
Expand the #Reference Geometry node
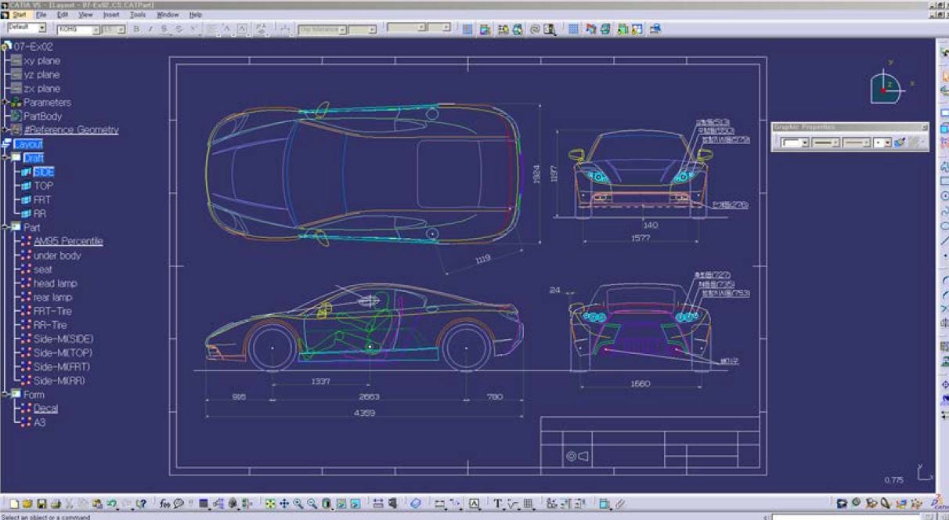click(x=5, y=130)
